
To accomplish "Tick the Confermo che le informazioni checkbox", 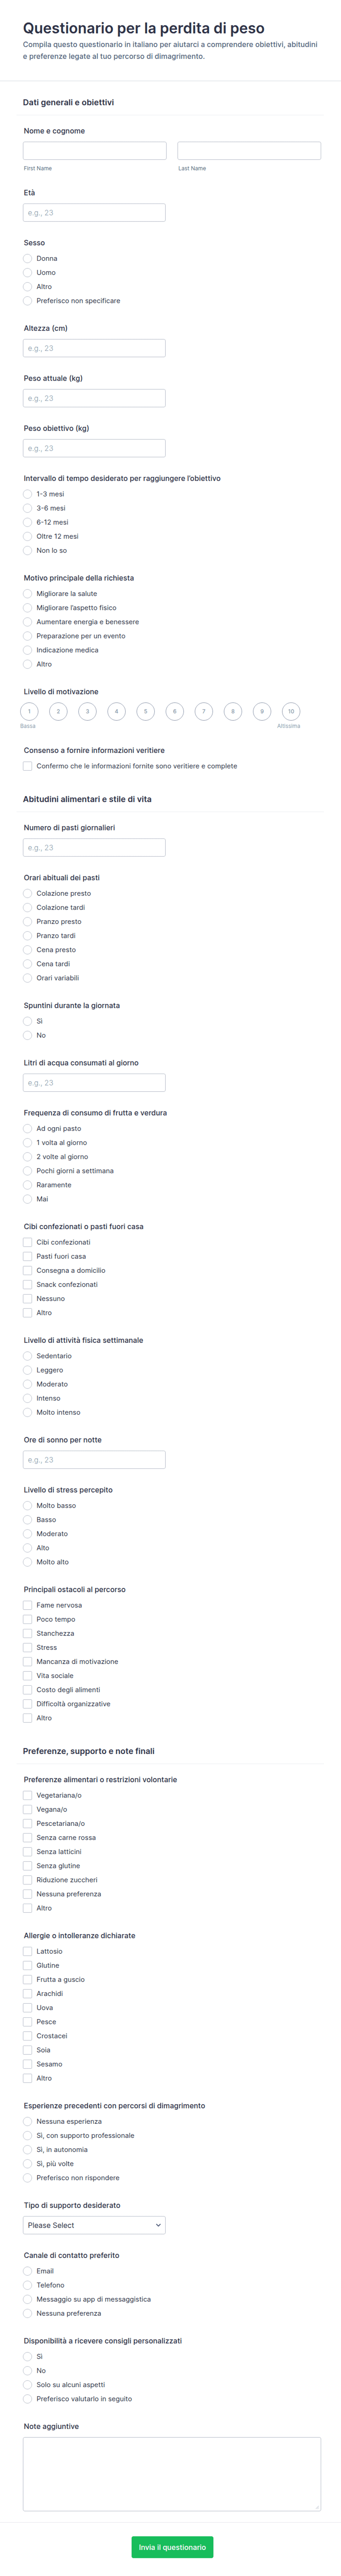I will click(x=28, y=766).
